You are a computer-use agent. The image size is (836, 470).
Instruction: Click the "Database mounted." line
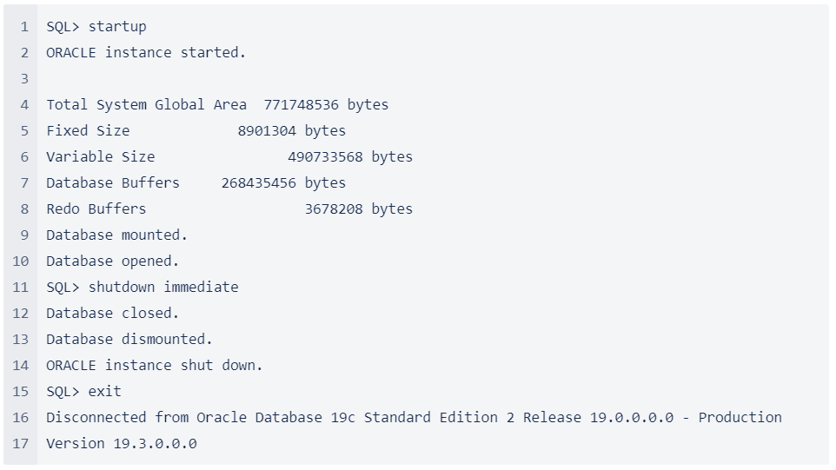click(x=116, y=235)
